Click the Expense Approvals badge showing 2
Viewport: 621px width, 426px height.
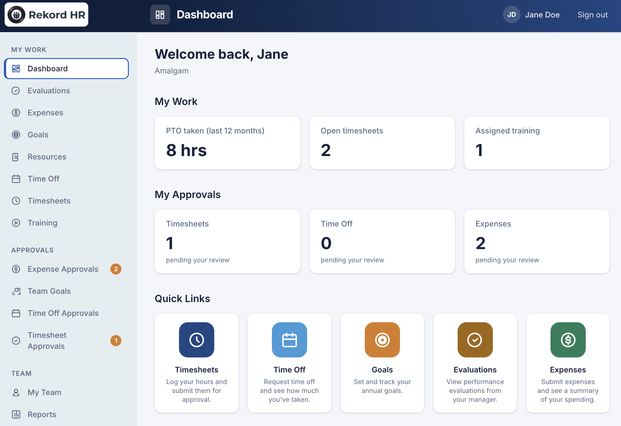click(116, 269)
